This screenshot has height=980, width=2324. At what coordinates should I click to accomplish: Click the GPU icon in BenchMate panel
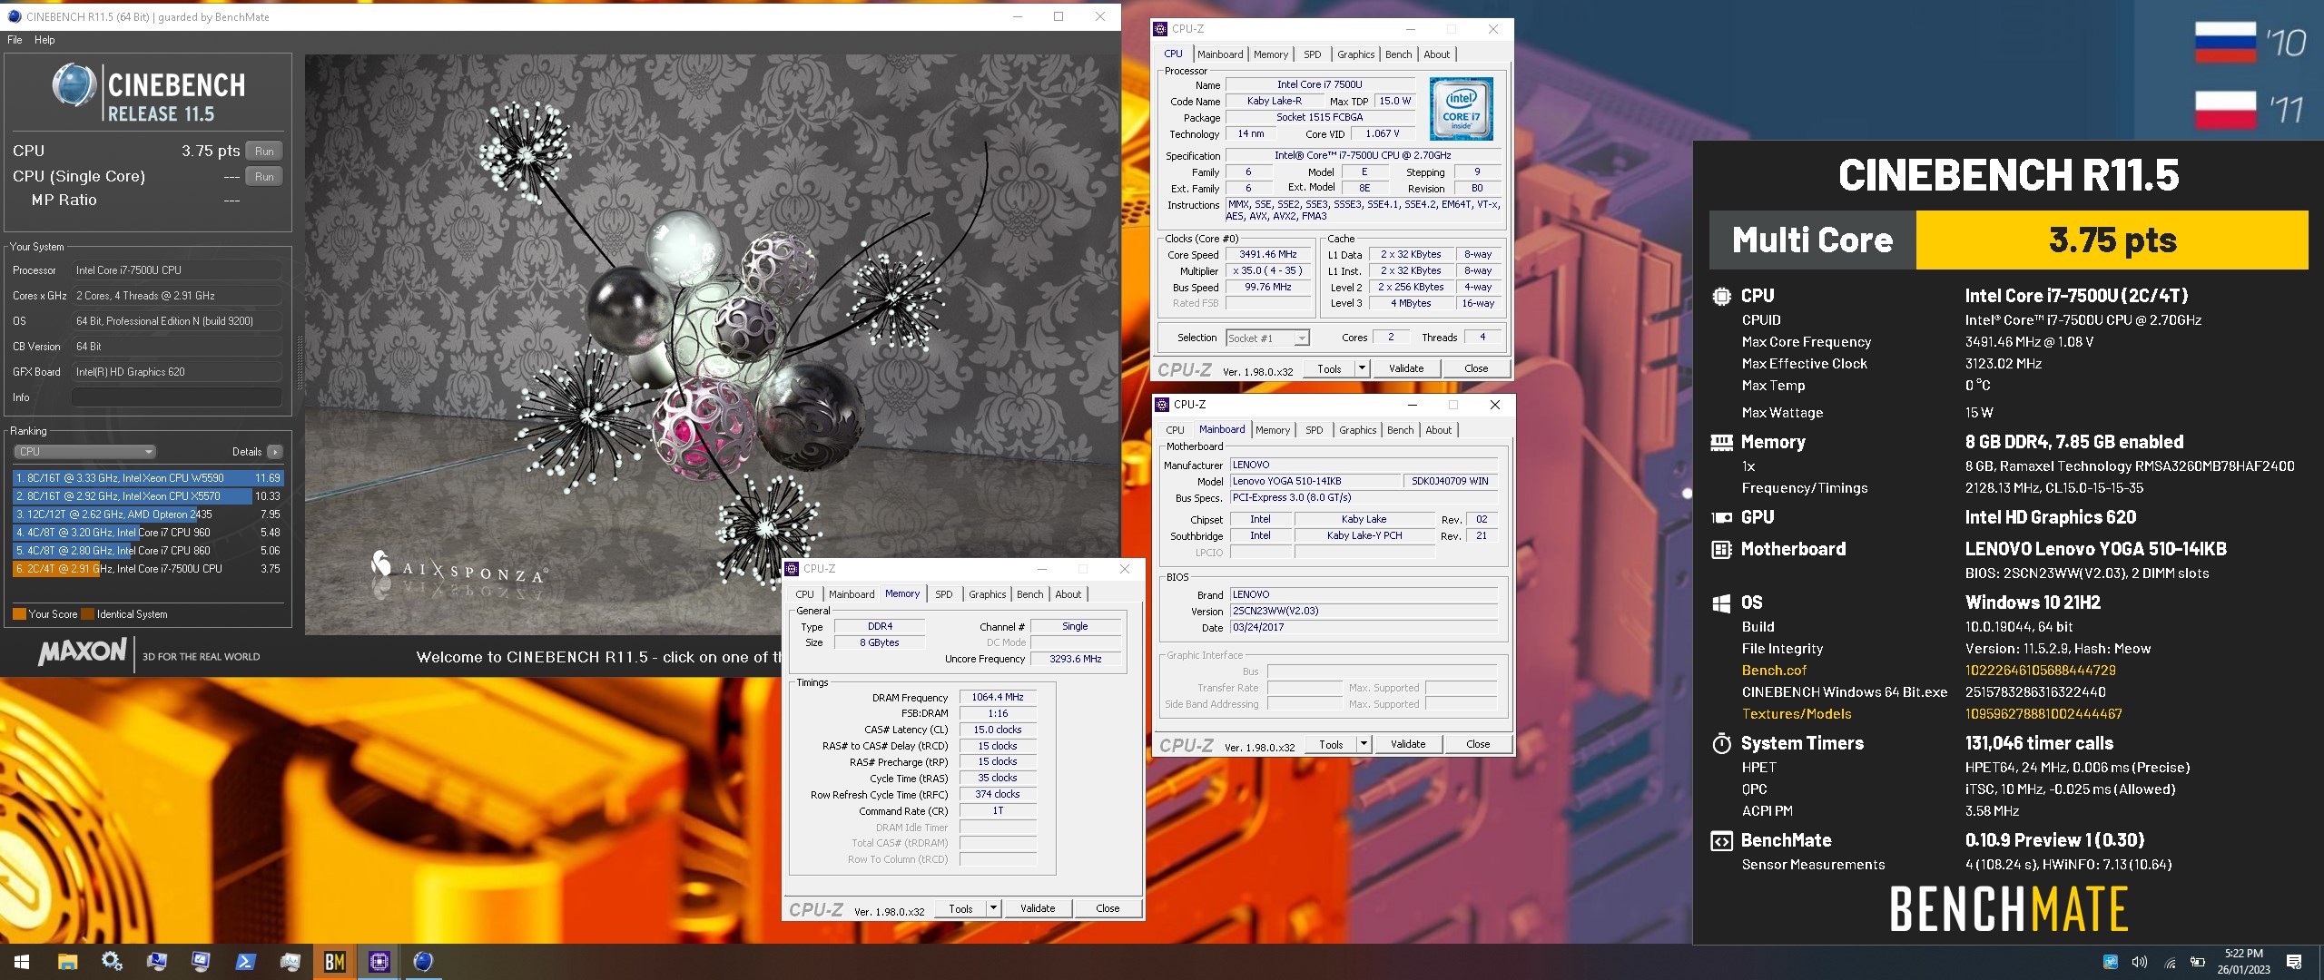(x=1721, y=517)
